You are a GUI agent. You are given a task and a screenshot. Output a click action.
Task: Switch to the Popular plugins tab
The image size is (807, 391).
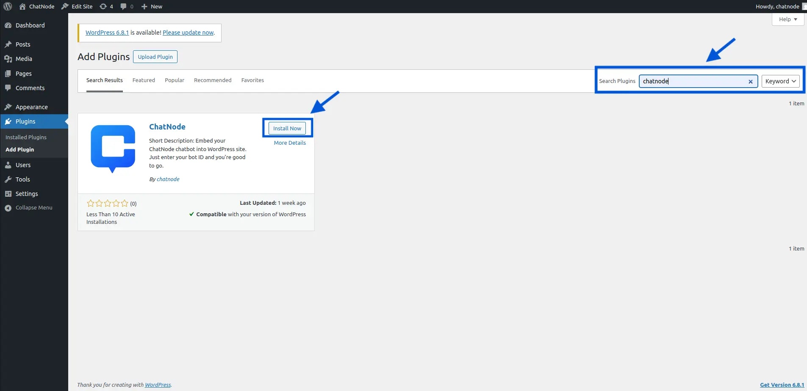(175, 80)
